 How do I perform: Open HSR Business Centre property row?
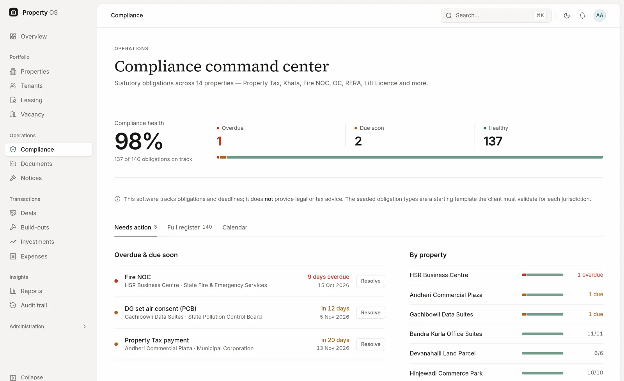pyautogui.click(x=506, y=275)
